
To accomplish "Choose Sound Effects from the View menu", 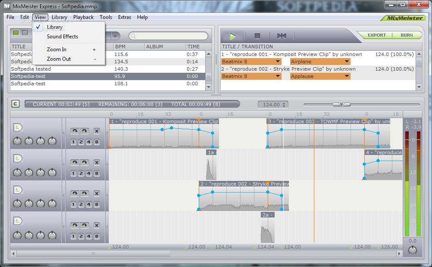I will [68, 37].
